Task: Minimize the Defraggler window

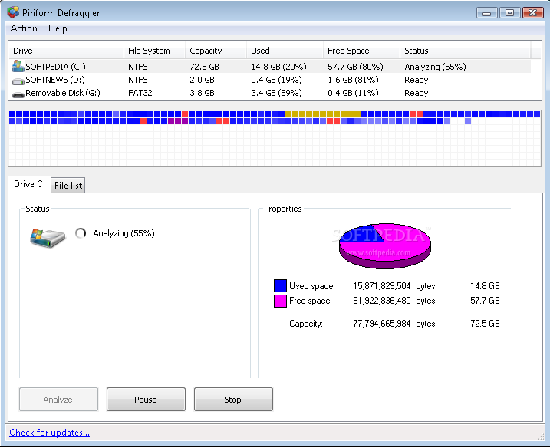Action: pyautogui.click(x=487, y=13)
